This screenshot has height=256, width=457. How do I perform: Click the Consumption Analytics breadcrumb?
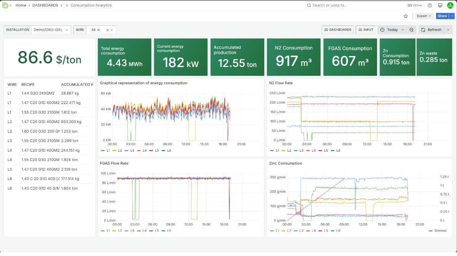tap(91, 5)
